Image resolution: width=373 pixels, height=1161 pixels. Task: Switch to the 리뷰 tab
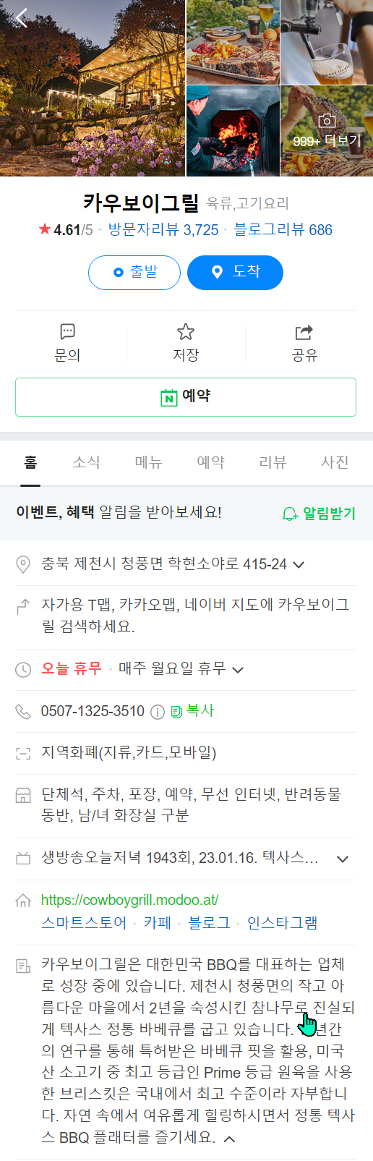tap(273, 462)
